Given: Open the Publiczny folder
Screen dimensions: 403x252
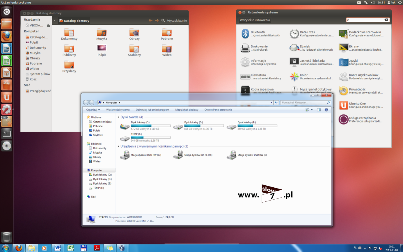Looking at the screenshot, I should click(x=69, y=48).
